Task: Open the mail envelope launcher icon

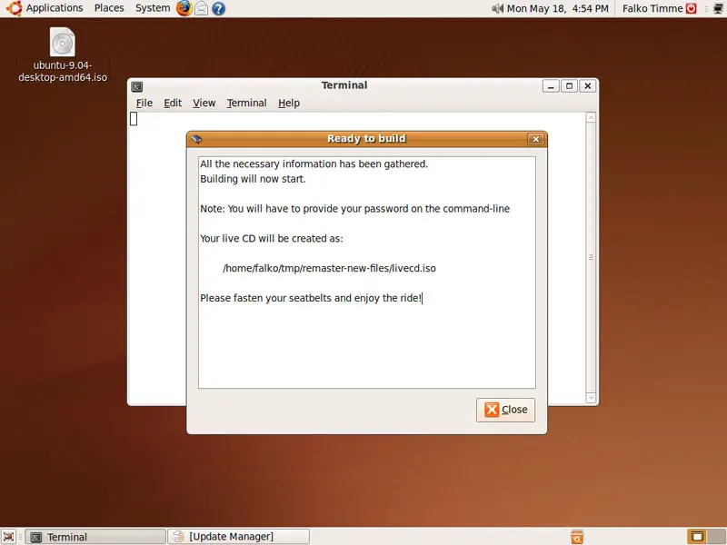Action: coord(201,8)
